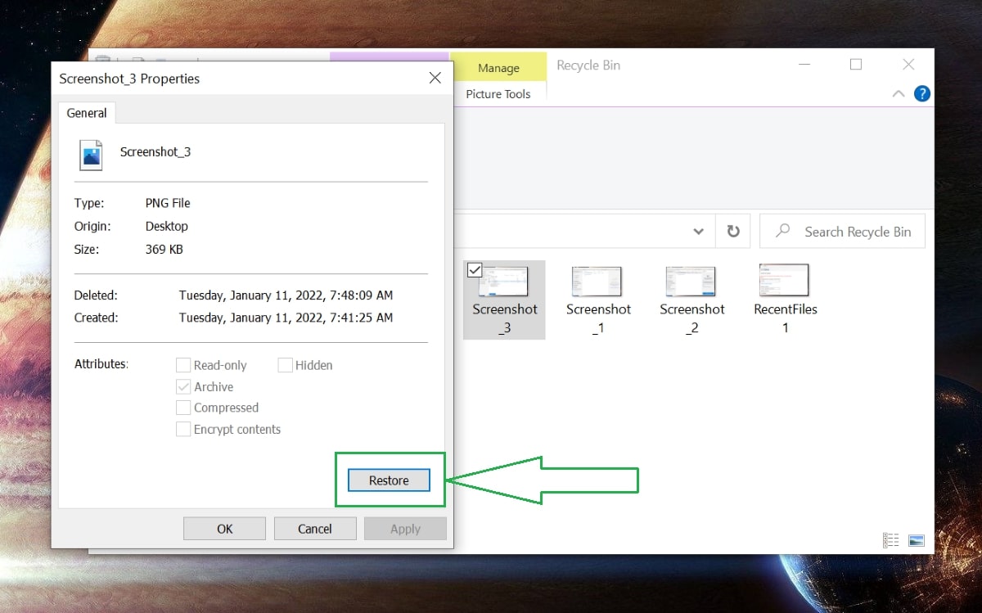
Task: Click the search magnifier icon
Action: [x=783, y=232]
